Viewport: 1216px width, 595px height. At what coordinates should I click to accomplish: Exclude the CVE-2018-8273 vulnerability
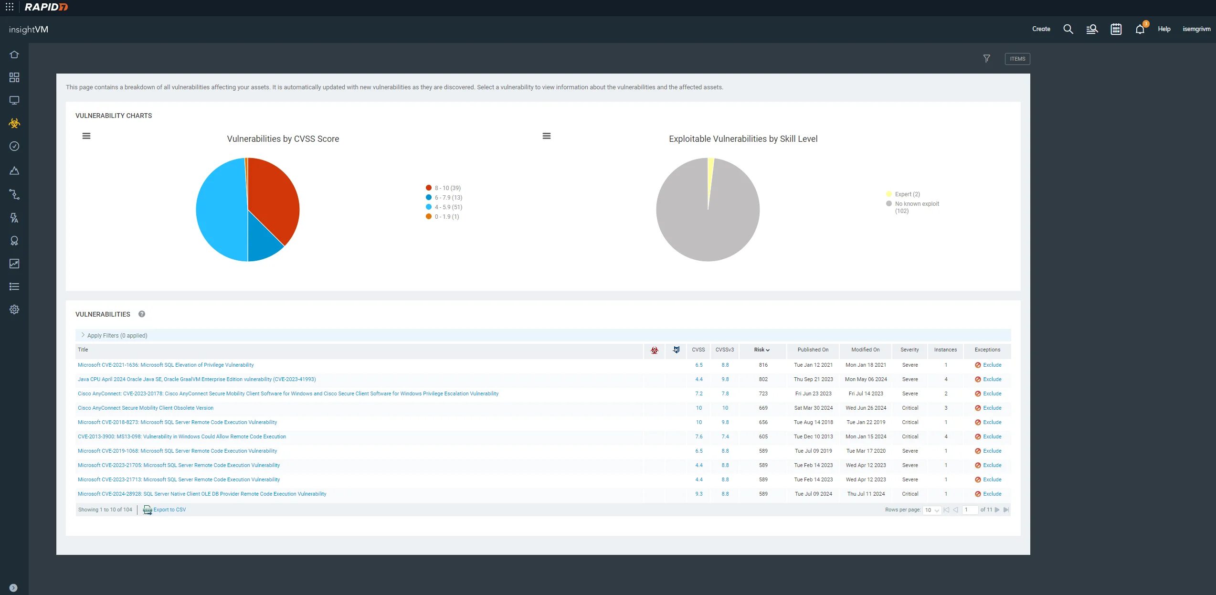pyautogui.click(x=988, y=423)
